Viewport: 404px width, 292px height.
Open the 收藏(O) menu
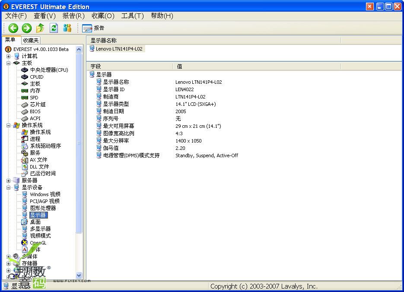click(x=103, y=16)
